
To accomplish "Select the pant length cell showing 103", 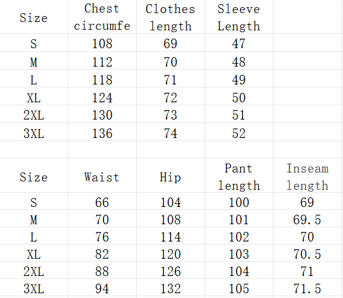I will pos(239,253).
